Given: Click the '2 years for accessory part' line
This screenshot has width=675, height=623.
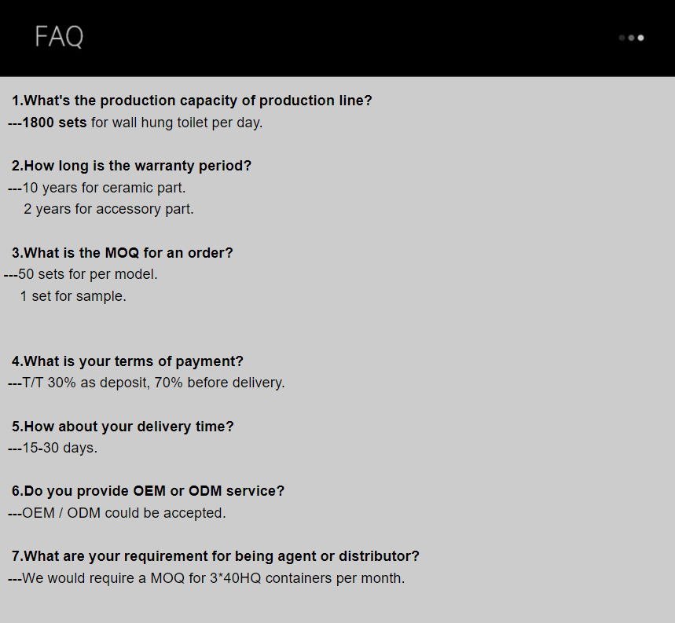Looking at the screenshot, I should [108, 209].
